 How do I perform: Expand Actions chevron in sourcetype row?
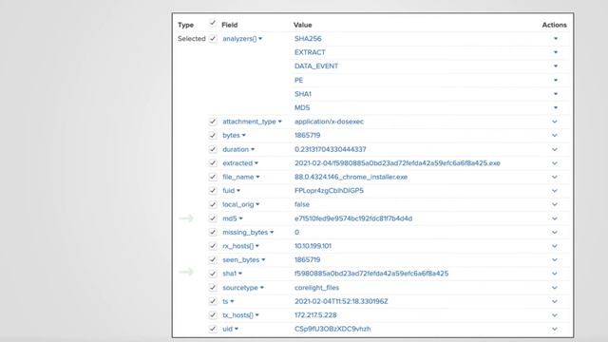pos(555,287)
